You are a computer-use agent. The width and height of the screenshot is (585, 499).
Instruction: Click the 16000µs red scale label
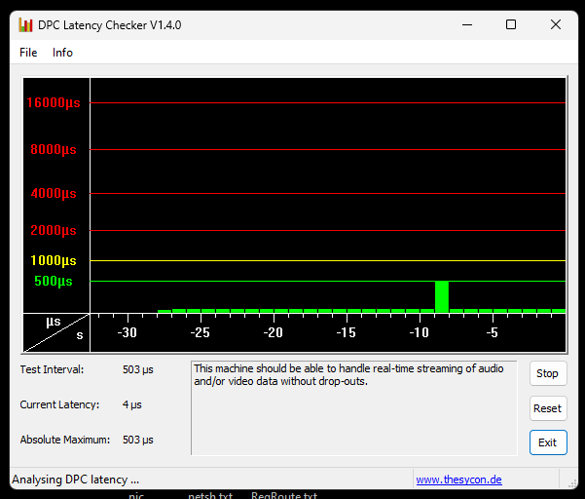(x=54, y=103)
